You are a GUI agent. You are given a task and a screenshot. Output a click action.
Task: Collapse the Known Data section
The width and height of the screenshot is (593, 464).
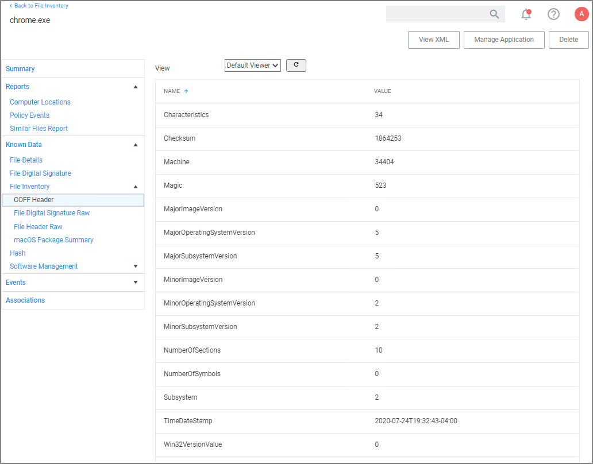[x=136, y=145]
